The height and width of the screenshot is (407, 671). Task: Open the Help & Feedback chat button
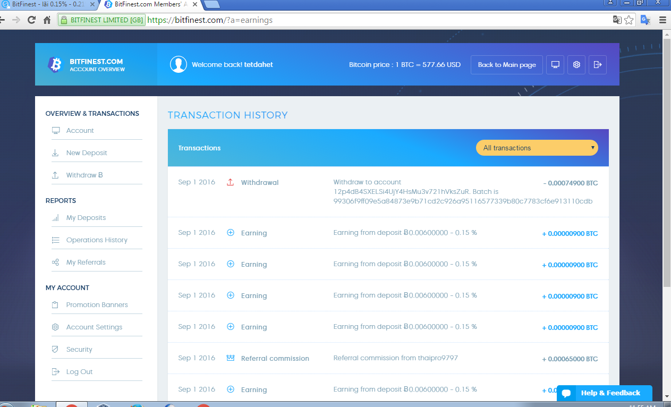coord(605,393)
